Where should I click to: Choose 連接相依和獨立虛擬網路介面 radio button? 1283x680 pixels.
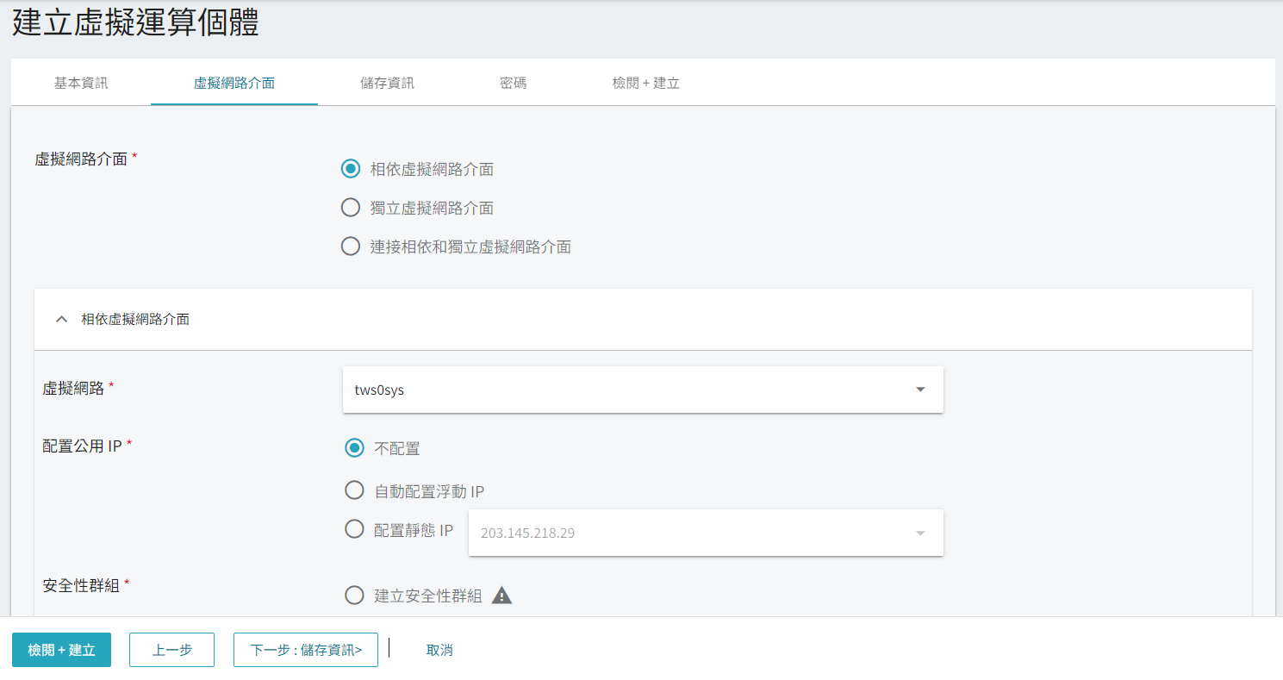point(351,246)
